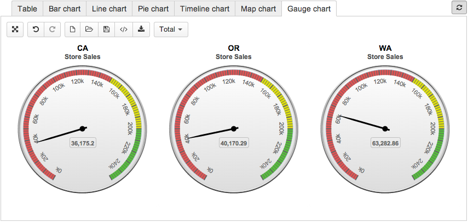Screen dimensions: 468x222
Task: Click the new blank report icon
Action: pos(73,30)
